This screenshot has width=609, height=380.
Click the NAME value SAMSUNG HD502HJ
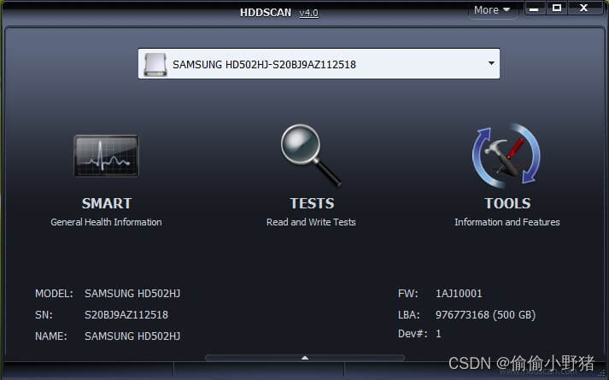132,336
